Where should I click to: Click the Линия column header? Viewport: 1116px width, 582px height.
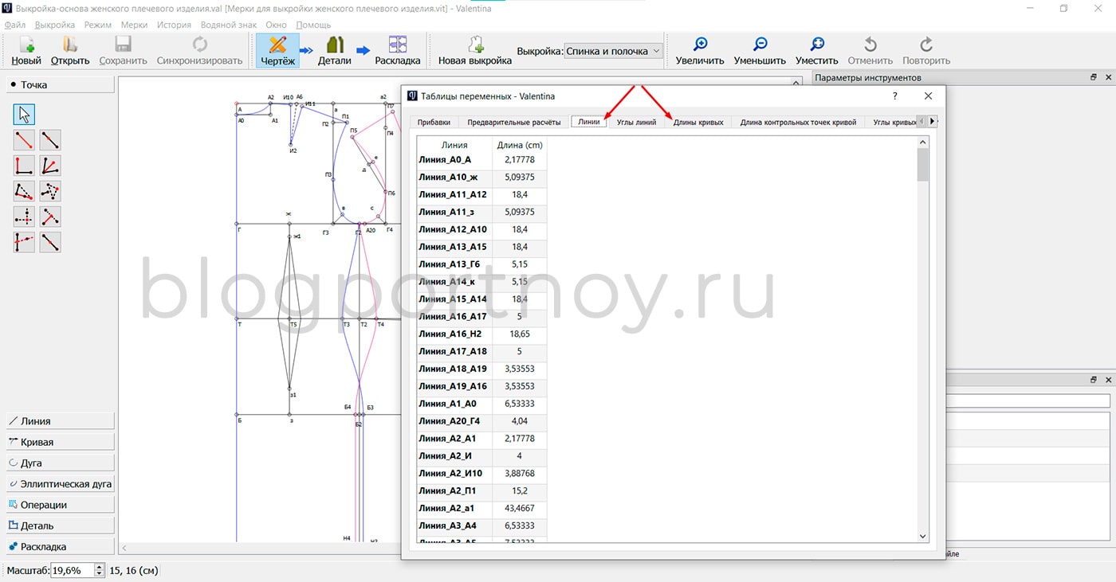(x=454, y=145)
